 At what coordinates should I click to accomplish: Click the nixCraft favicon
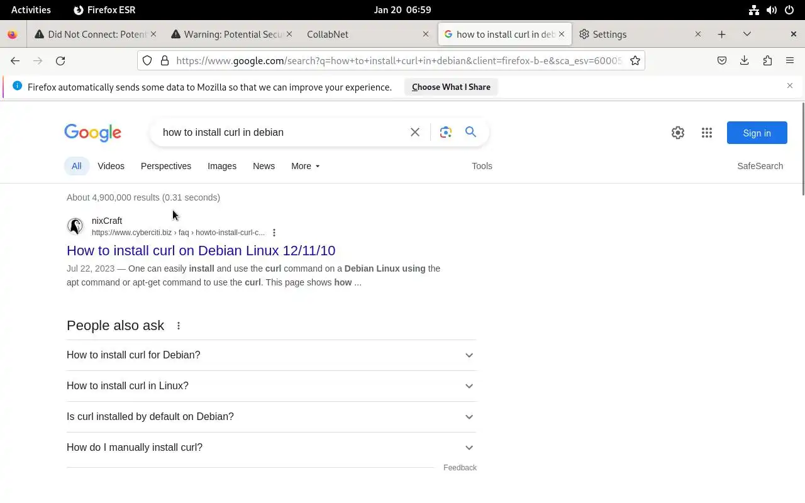click(75, 226)
